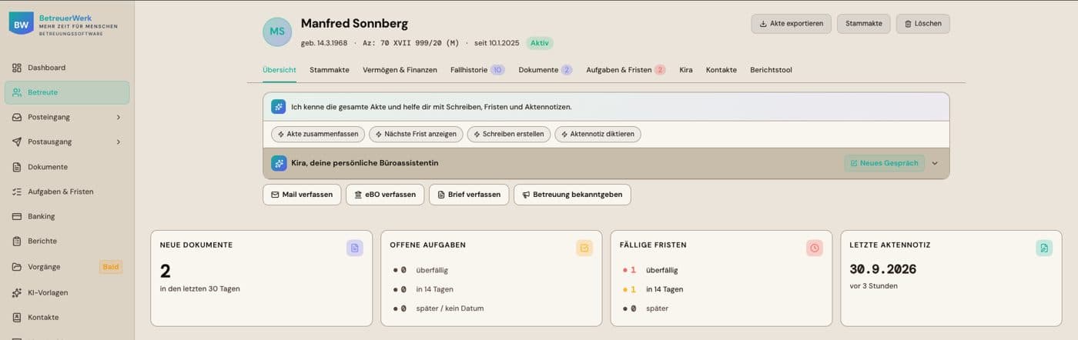The image size is (1078, 340).
Task: Click the Aktiv status badge
Action: tap(540, 43)
